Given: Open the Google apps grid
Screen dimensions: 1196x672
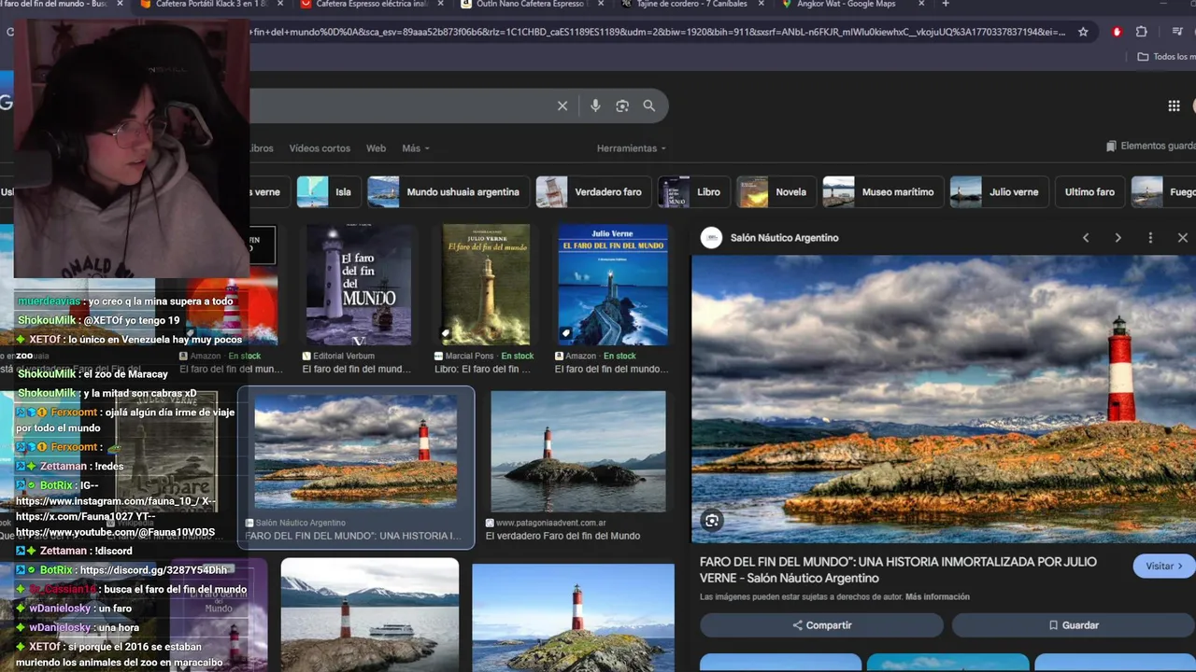Looking at the screenshot, I should click(1174, 106).
